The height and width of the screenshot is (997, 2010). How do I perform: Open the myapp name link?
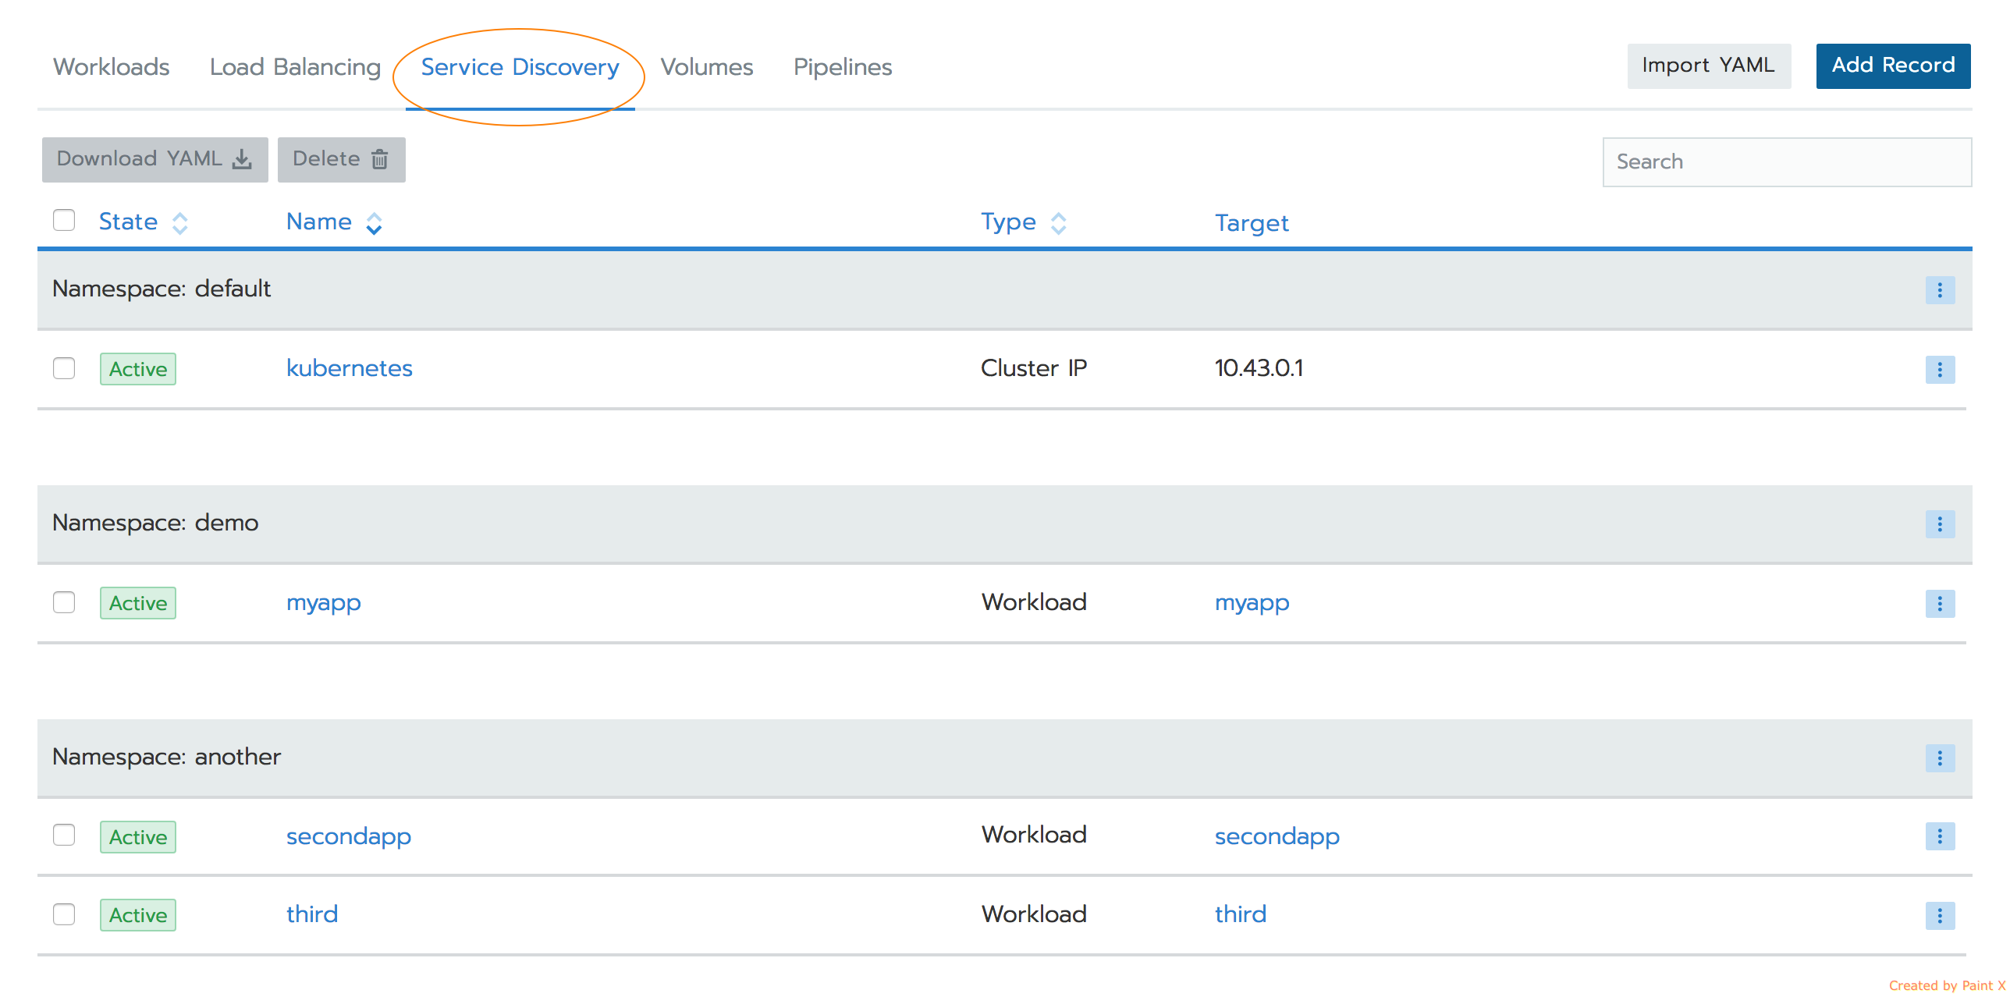coord(323,603)
